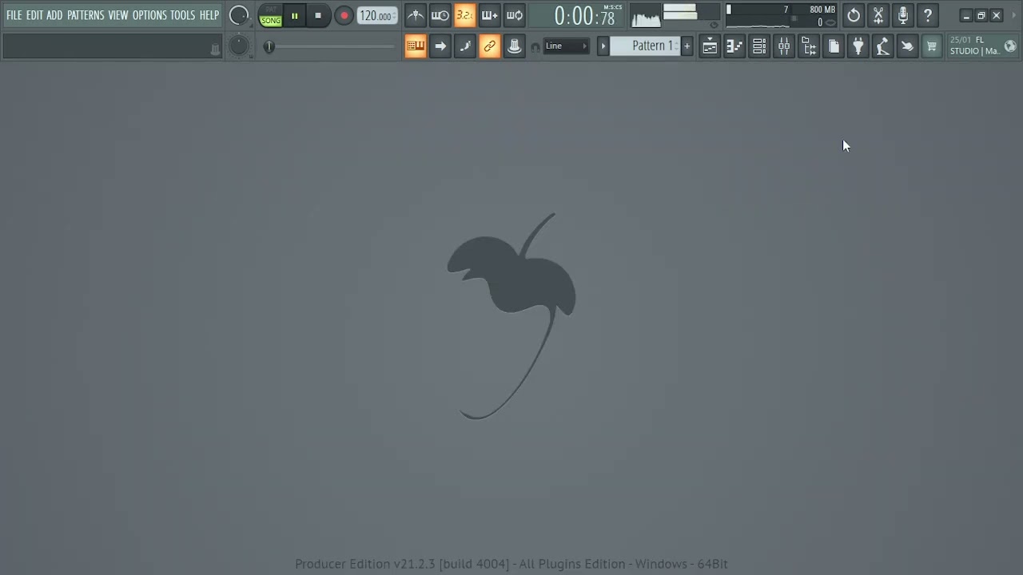Click the one-click recording microphone icon
Image resolution: width=1023 pixels, height=575 pixels.
point(903,15)
